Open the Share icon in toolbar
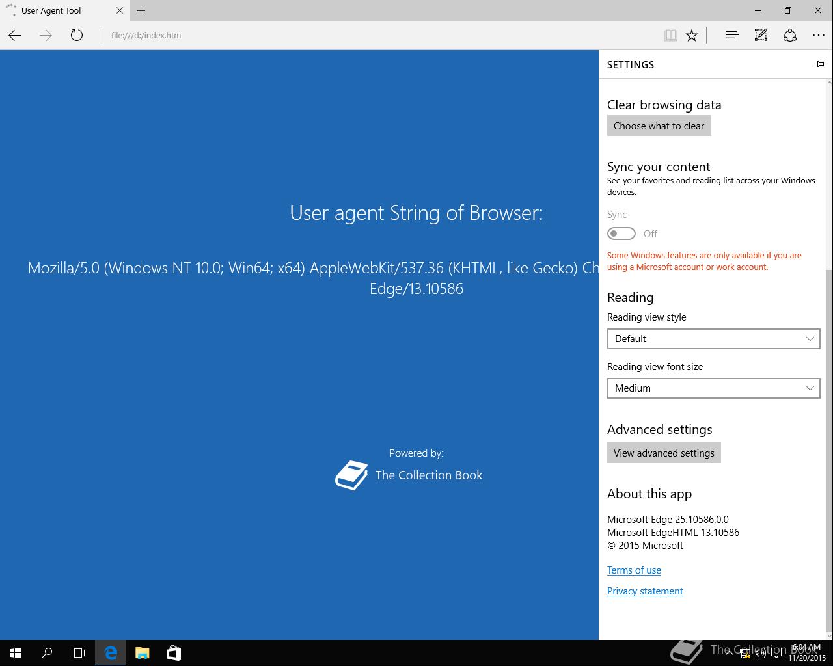Screen dimensions: 833x666 (x=790, y=35)
